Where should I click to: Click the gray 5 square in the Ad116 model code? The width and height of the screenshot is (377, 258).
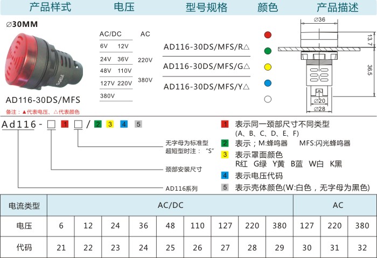[138, 124]
